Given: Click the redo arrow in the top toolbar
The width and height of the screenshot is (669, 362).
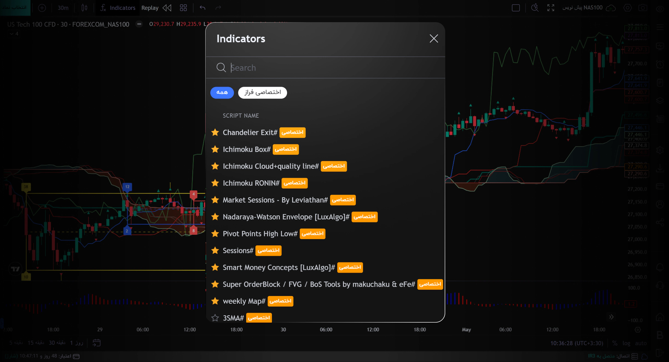Looking at the screenshot, I should (218, 8).
